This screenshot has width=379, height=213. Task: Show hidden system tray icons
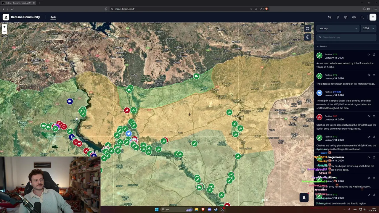click(344, 209)
